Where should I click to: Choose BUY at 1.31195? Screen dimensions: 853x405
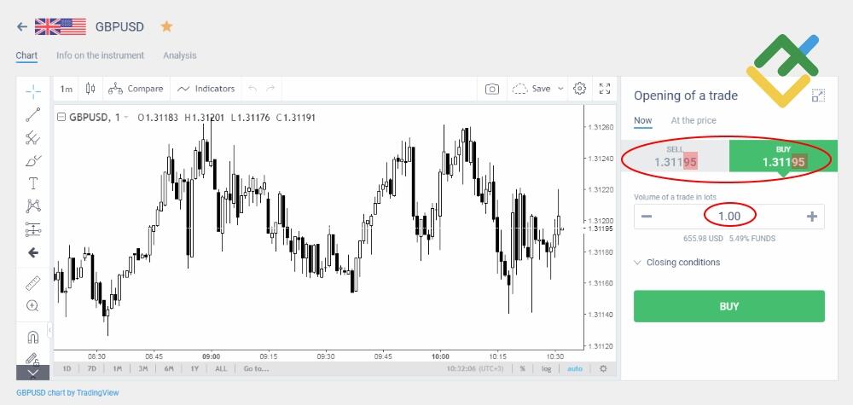click(783, 156)
